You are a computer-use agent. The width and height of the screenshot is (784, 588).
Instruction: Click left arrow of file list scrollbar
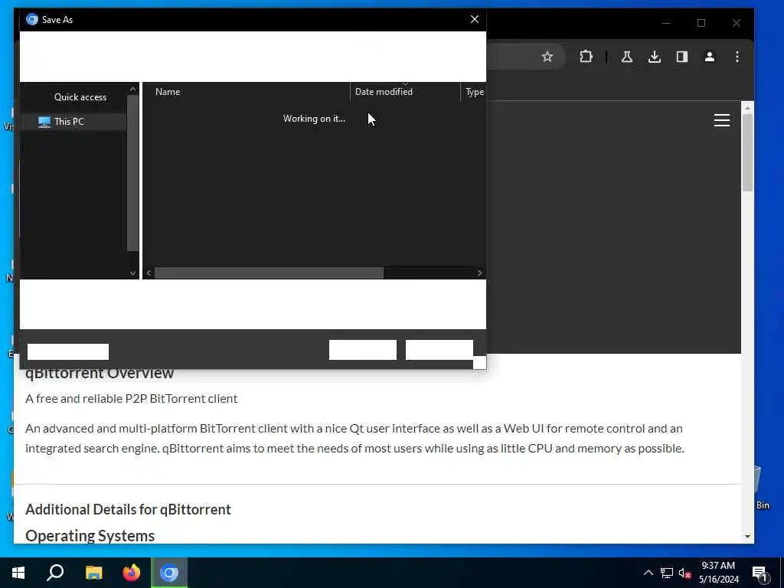[149, 273]
